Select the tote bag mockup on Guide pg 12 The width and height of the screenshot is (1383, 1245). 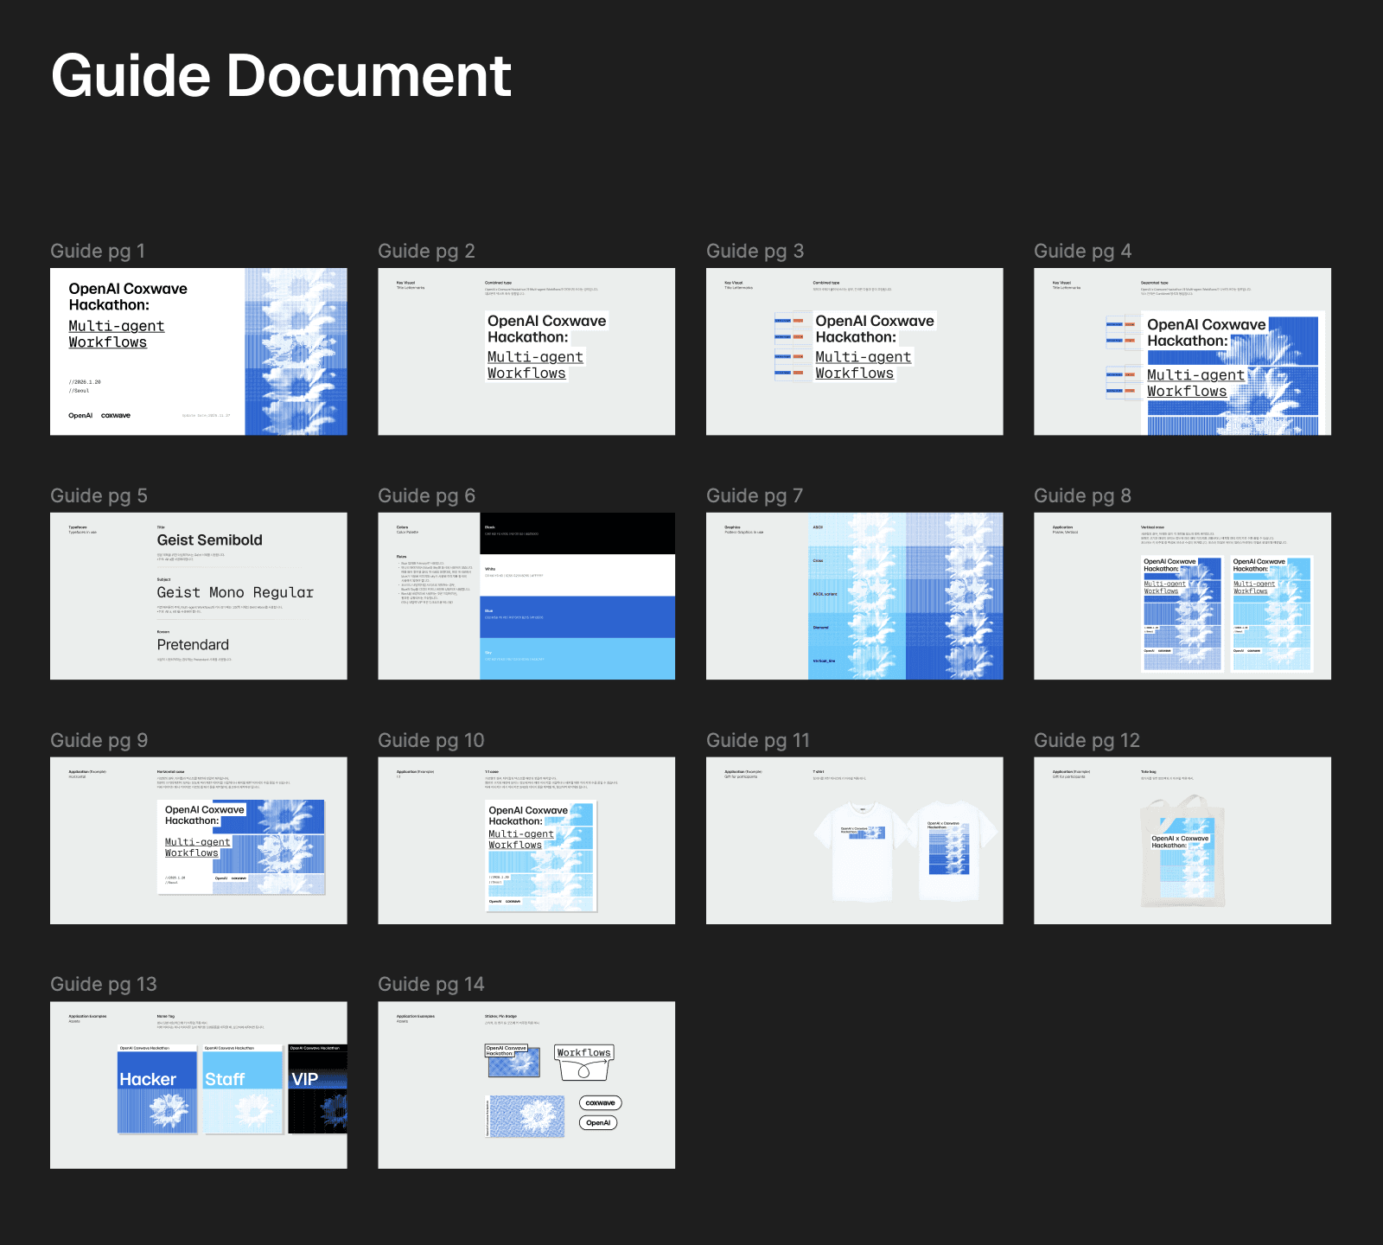coord(1183,852)
